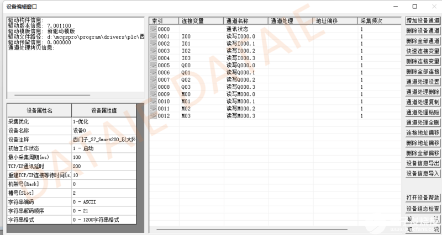Click the 设备属性值 header
The image size is (442, 235).
[104, 111]
